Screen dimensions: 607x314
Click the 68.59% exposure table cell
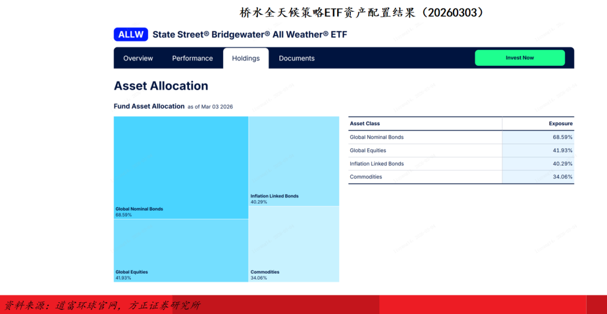(538, 137)
